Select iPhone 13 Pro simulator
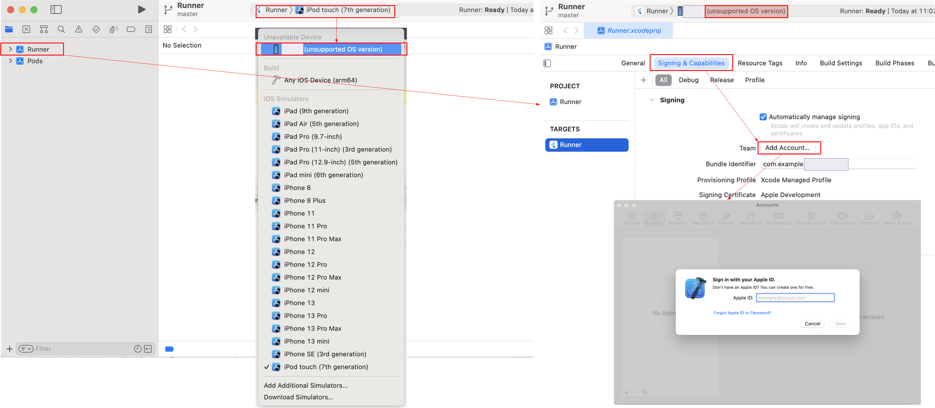This screenshot has height=408, width=935. (x=305, y=315)
